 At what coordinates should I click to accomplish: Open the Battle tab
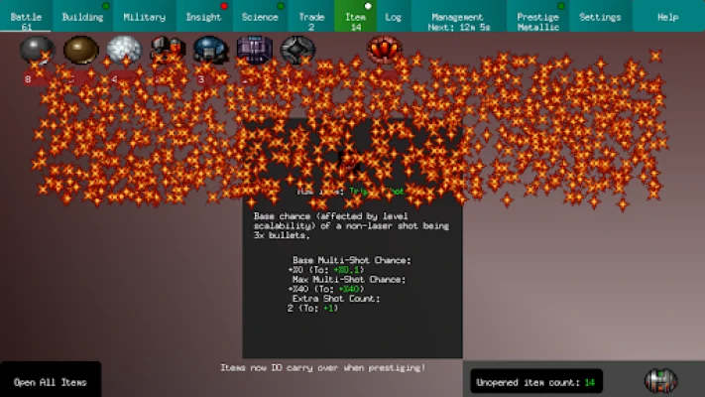pos(26,16)
